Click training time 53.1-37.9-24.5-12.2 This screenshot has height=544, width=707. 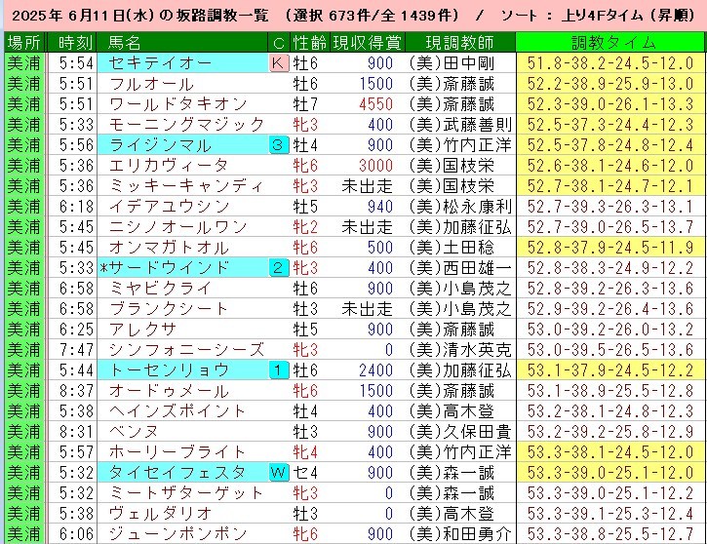(610, 370)
